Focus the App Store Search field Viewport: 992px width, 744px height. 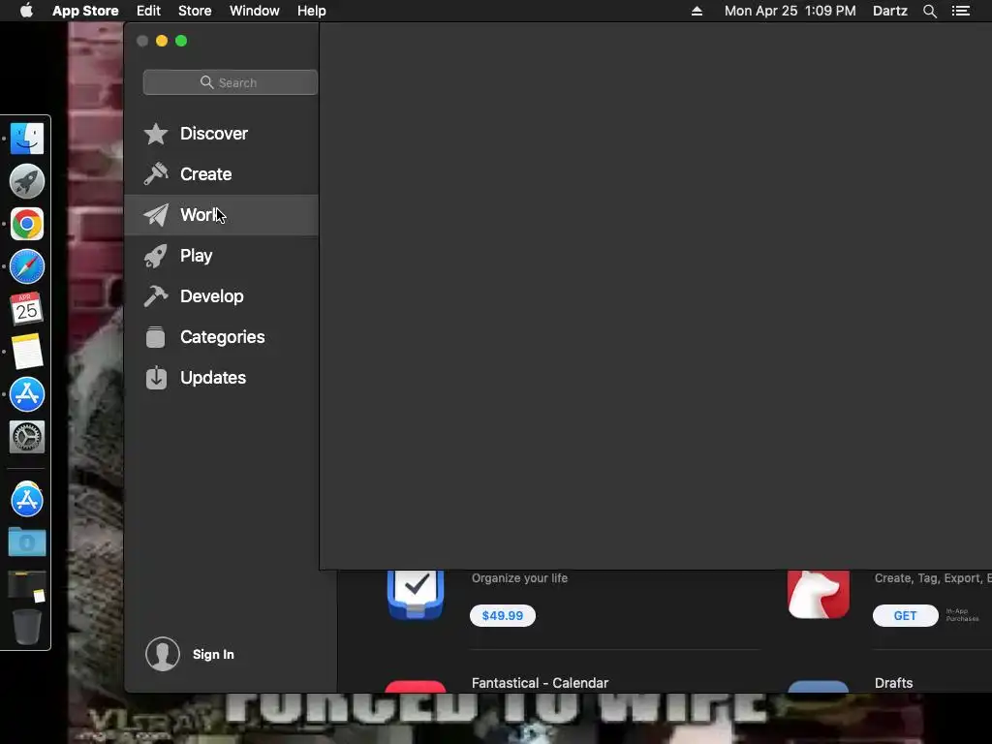click(231, 82)
